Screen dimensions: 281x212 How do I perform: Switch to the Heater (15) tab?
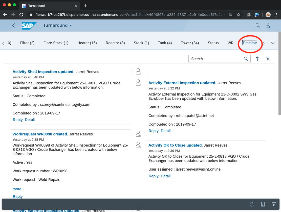click(87, 43)
